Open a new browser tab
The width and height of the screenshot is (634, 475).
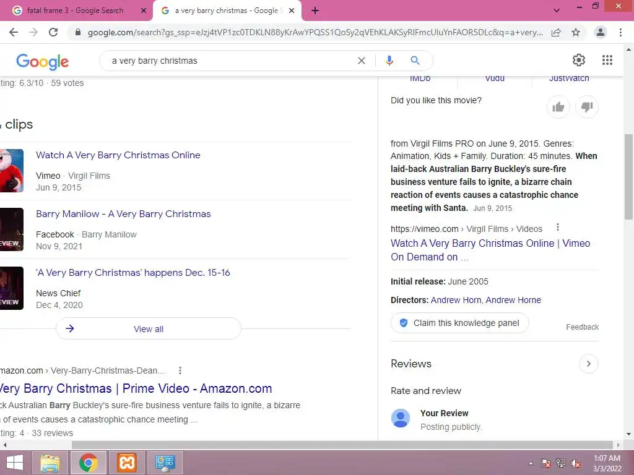click(x=315, y=11)
